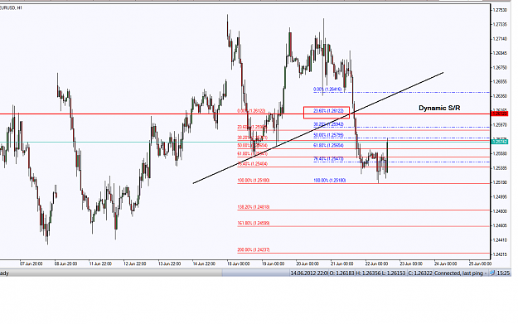Click the 18 Jun 00:00 time axis label
Screen dimensions: 518x324
click(x=238, y=264)
